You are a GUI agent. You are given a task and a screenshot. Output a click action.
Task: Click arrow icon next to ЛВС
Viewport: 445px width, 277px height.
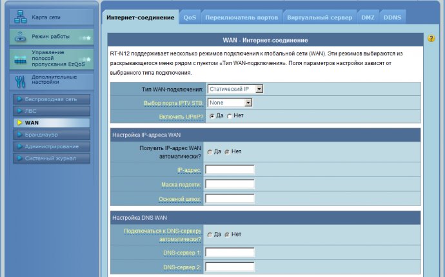click(x=19, y=111)
